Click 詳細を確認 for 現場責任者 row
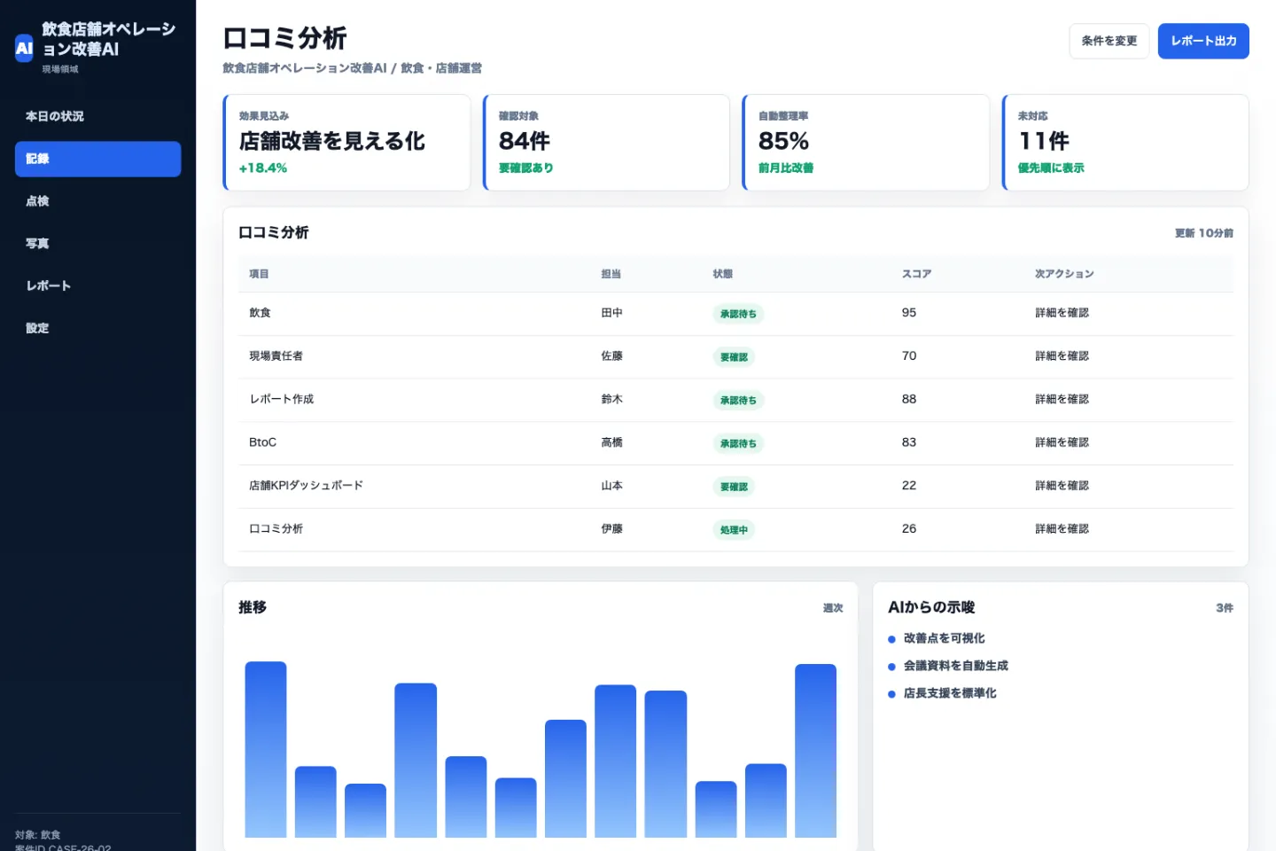The height and width of the screenshot is (851, 1276). [x=1062, y=356]
